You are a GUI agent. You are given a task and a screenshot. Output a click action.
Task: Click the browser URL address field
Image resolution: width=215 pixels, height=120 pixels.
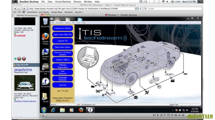click(x=82, y=9)
